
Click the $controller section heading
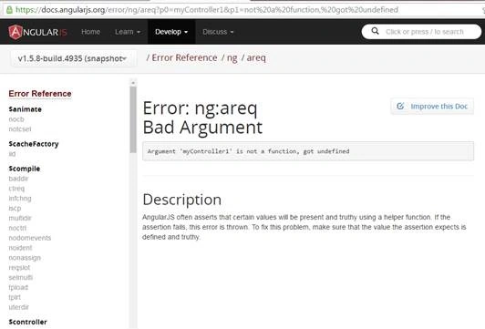(28, 323)
